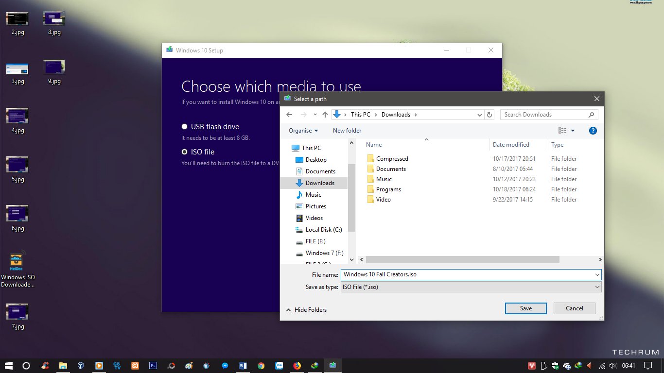Go back in the Select a path dialog
This screenshot has width=664, height=373.
click(x=289, y=115)
